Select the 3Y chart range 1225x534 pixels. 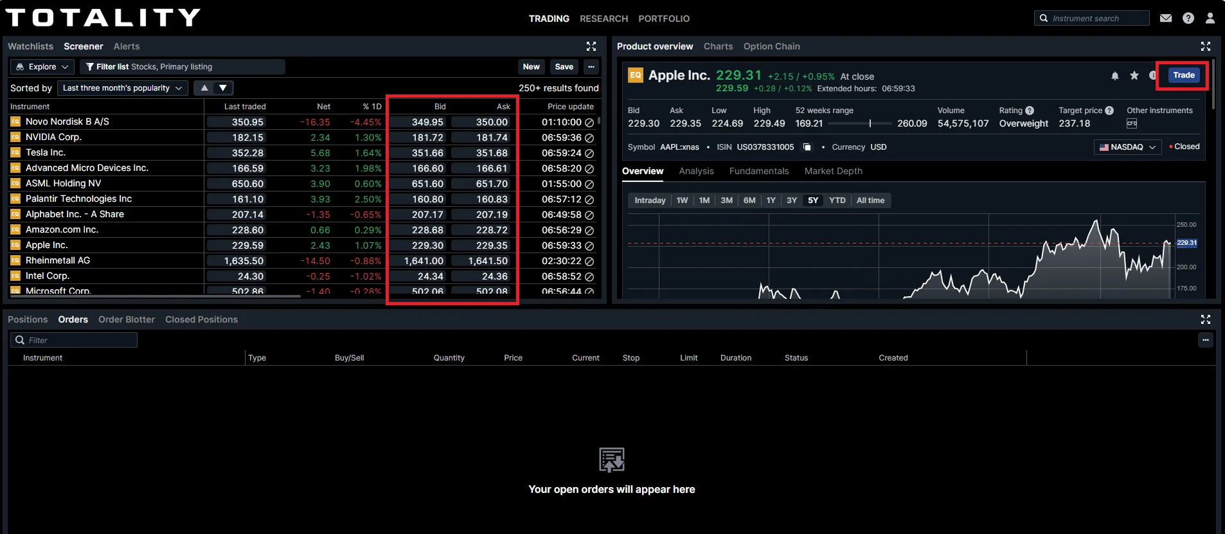click(x=792, y=200)
